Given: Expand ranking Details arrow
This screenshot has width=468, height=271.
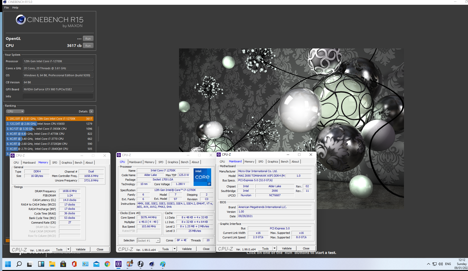Looking at the screenshot, I should 91,111.
